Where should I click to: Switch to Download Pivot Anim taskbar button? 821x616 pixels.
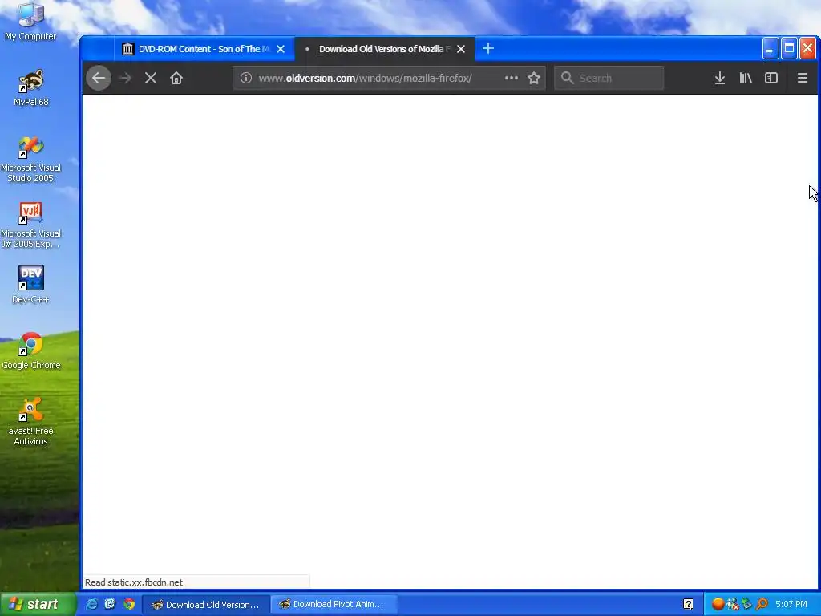point(334,605)
